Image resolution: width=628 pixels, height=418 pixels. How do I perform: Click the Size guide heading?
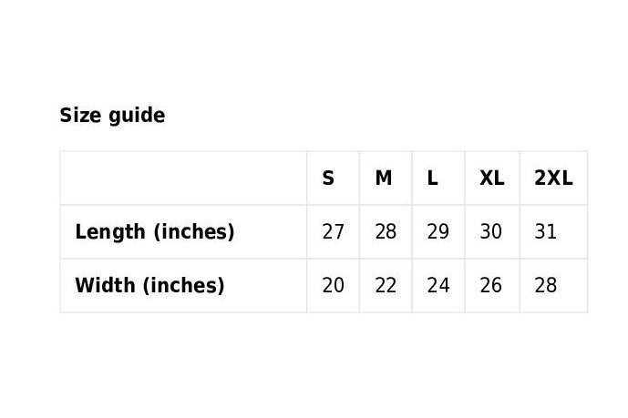[x=112, y=116]
